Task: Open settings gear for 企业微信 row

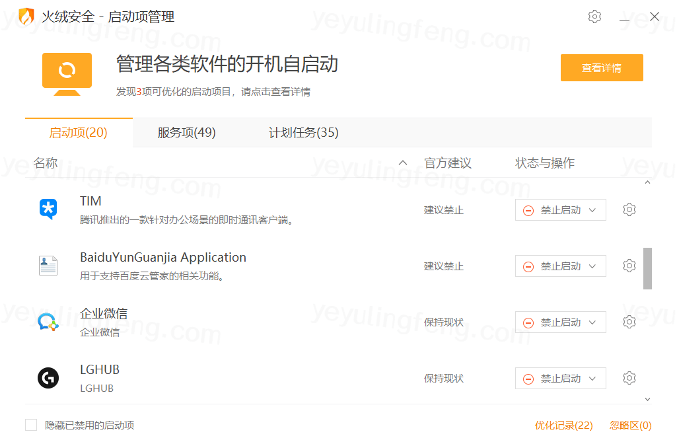Action: point(629,322)
